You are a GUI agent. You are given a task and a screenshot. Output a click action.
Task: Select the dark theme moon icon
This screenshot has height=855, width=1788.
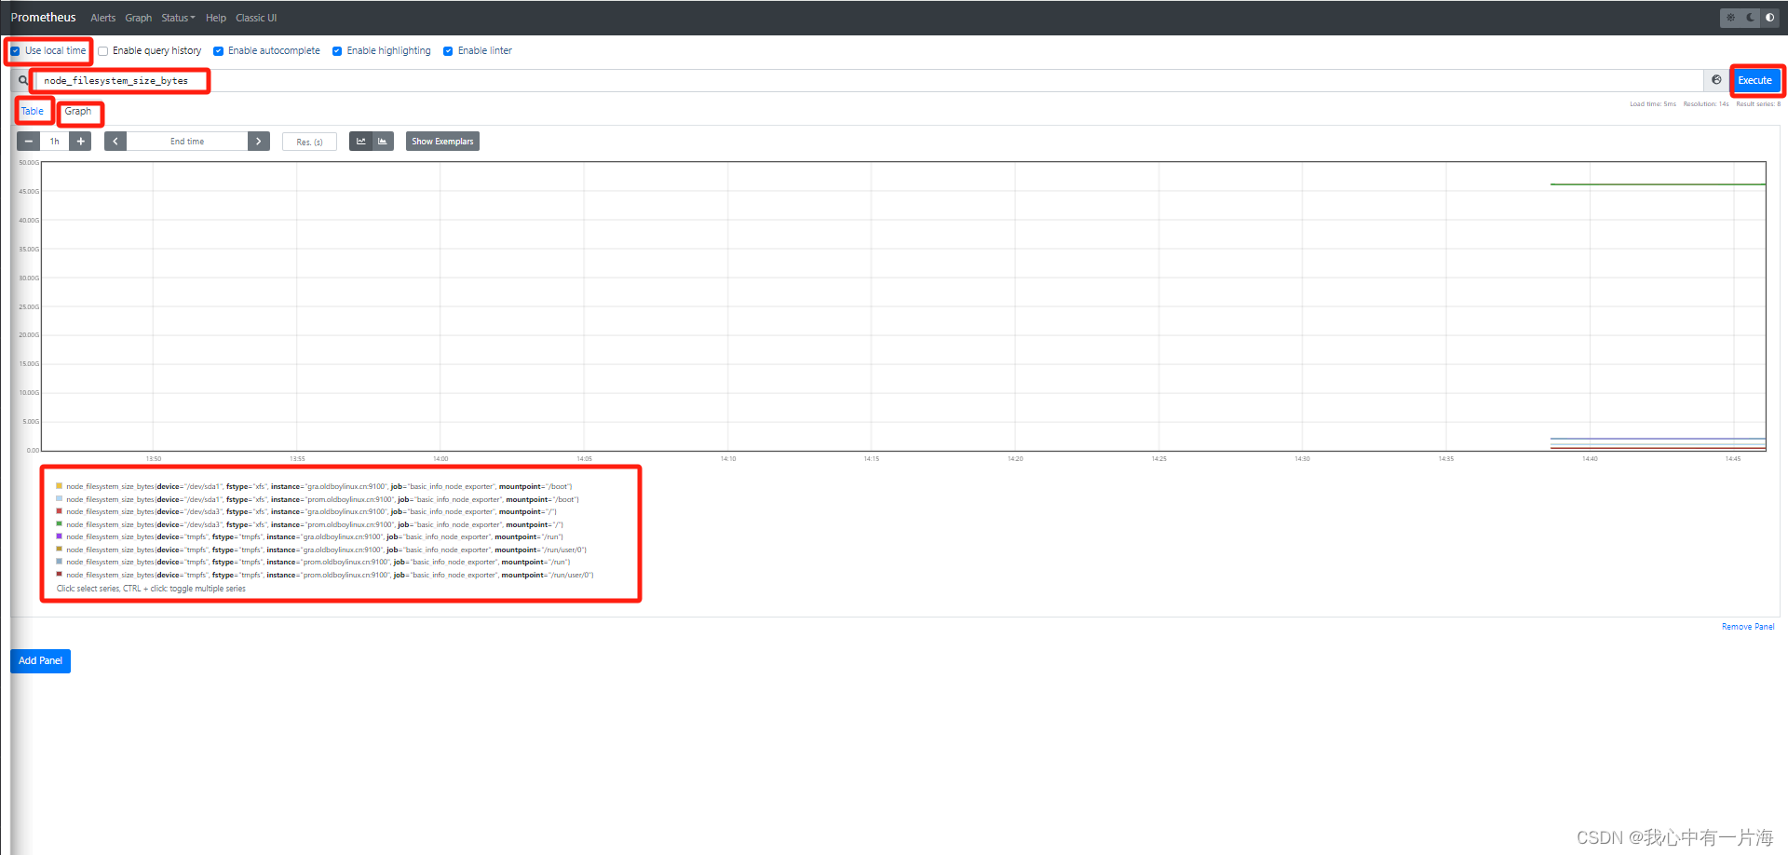(x=1751, y=18)
